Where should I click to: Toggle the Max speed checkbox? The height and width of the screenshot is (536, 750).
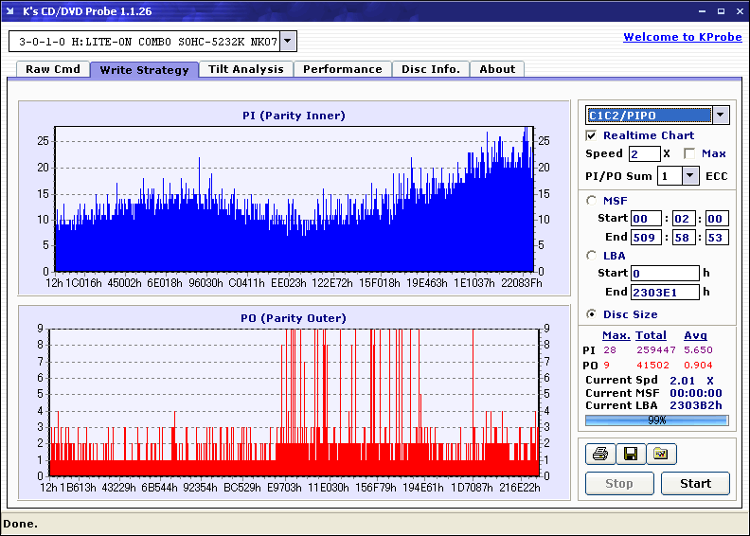tap(689, 153)
